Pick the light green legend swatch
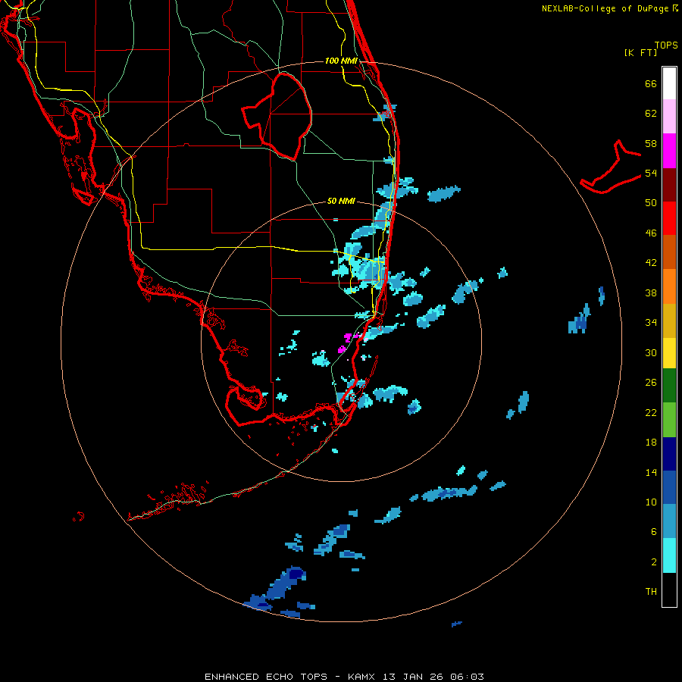This screenshot has height=682, width=682. click(x=669, y=420)
